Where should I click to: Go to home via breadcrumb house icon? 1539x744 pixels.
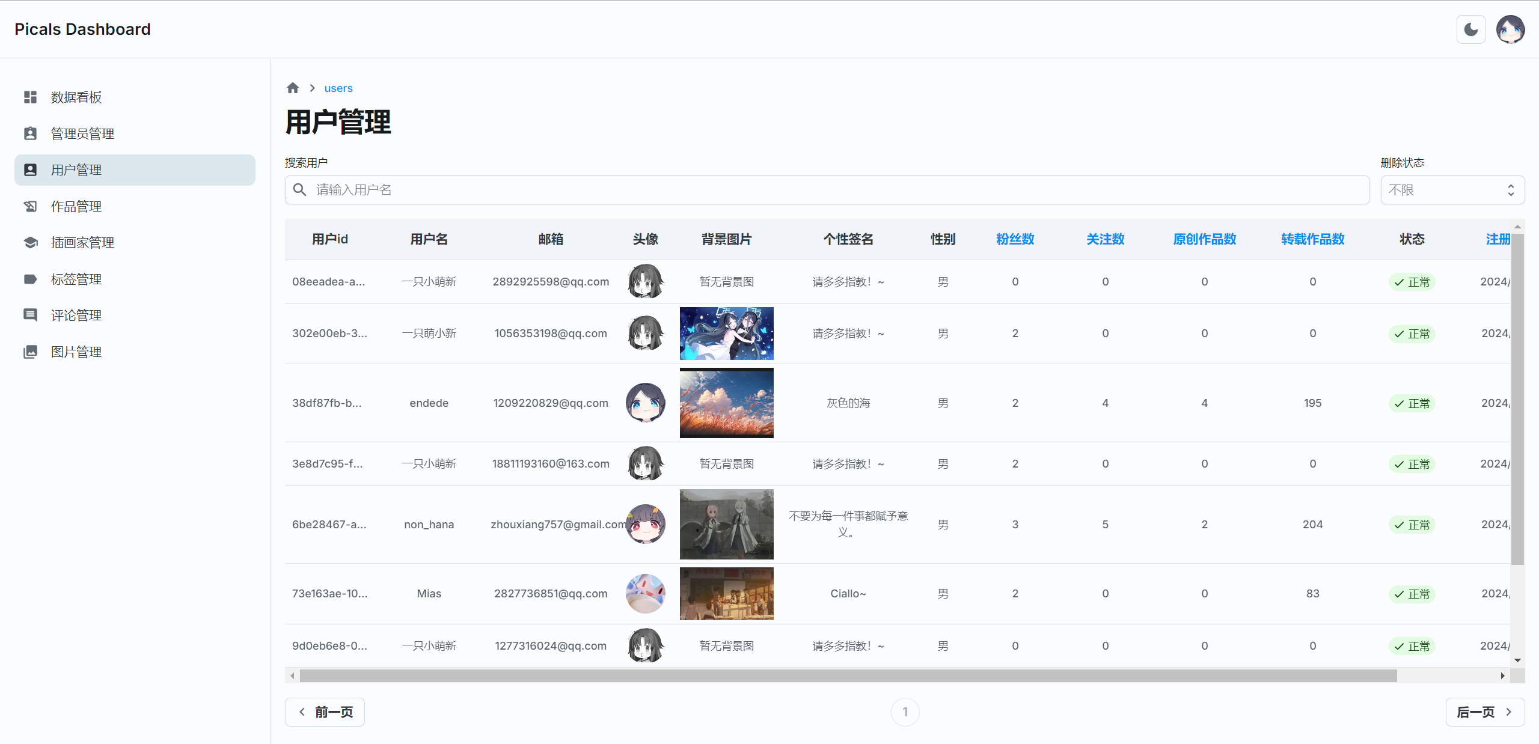(293, 88)
